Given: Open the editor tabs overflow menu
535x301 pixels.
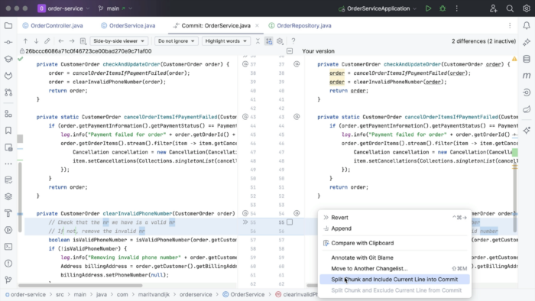Looking at the screenshot, I should pyautogui.click(x=510, y=25).
